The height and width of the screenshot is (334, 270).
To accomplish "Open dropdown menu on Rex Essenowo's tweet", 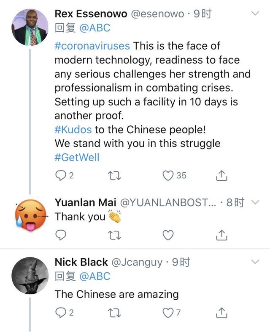I will [256, 14].
